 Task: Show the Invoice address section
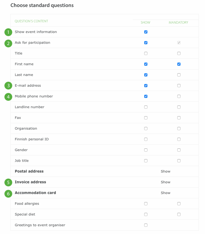[x=165, y=182]
